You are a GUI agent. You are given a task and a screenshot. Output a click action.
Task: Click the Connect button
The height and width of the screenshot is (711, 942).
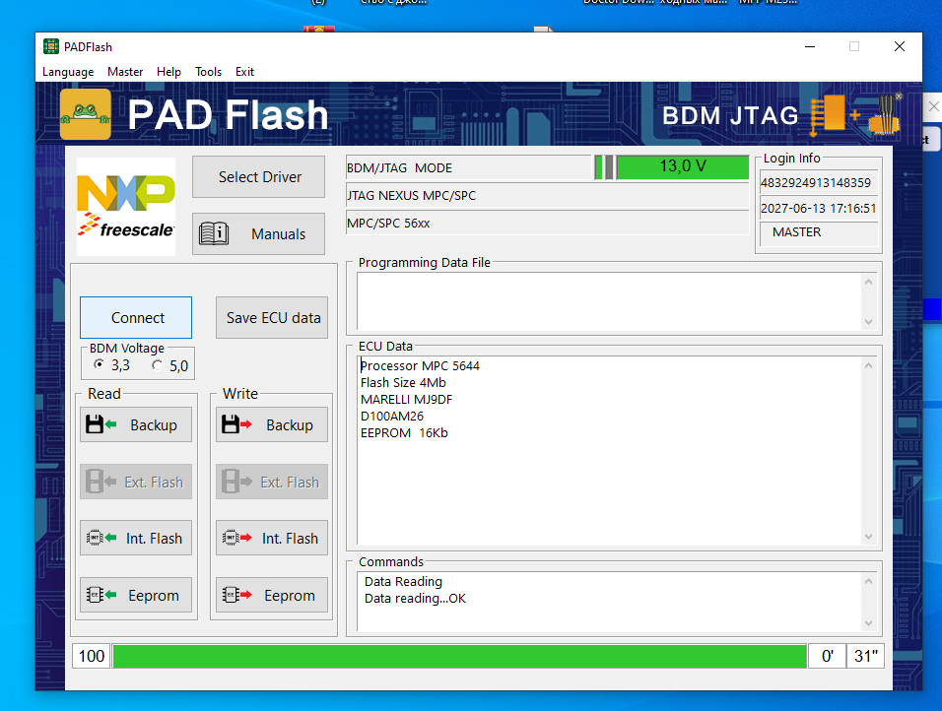(x=136, y=317)
